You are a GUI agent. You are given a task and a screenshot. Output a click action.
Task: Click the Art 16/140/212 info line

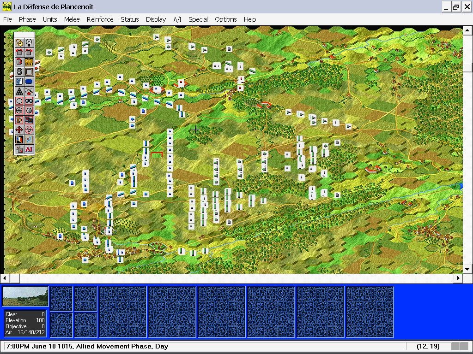pos(25,332)
